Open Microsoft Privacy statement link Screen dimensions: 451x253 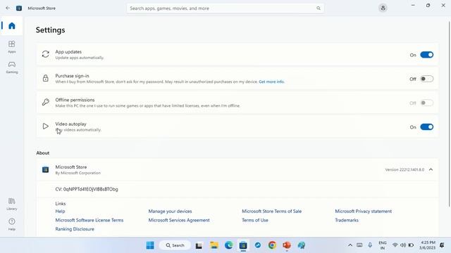364,211
